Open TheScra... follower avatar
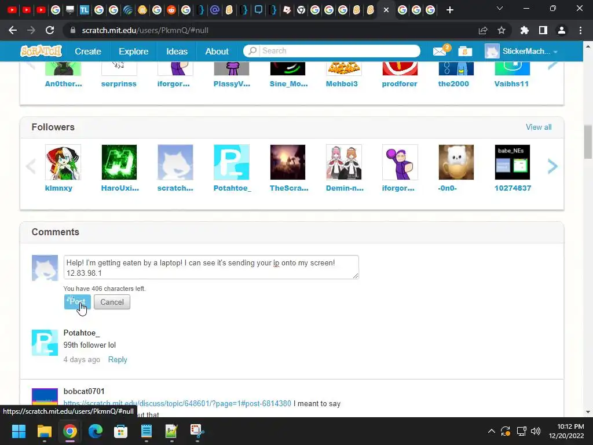This screenshot has width=593, height=445. [287, 162]
